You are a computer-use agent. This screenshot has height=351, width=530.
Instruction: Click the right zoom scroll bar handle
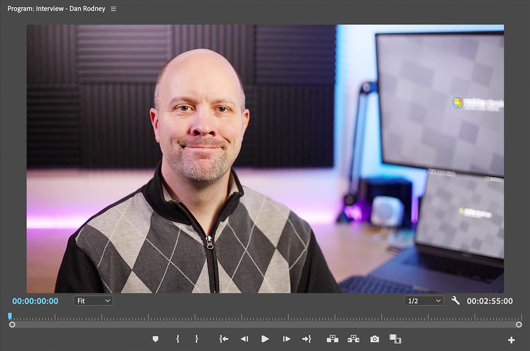519,325
